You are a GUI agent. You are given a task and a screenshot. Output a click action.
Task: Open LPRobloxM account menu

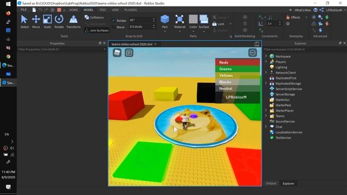(334, 10)
